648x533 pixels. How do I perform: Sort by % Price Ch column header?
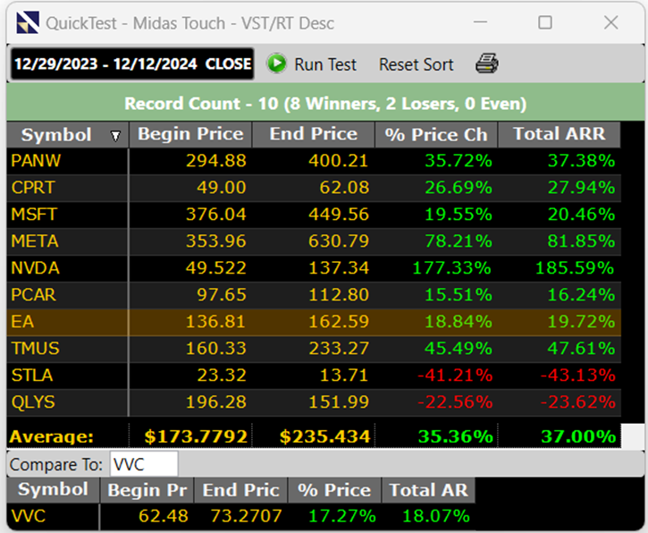tap(435, 135)
